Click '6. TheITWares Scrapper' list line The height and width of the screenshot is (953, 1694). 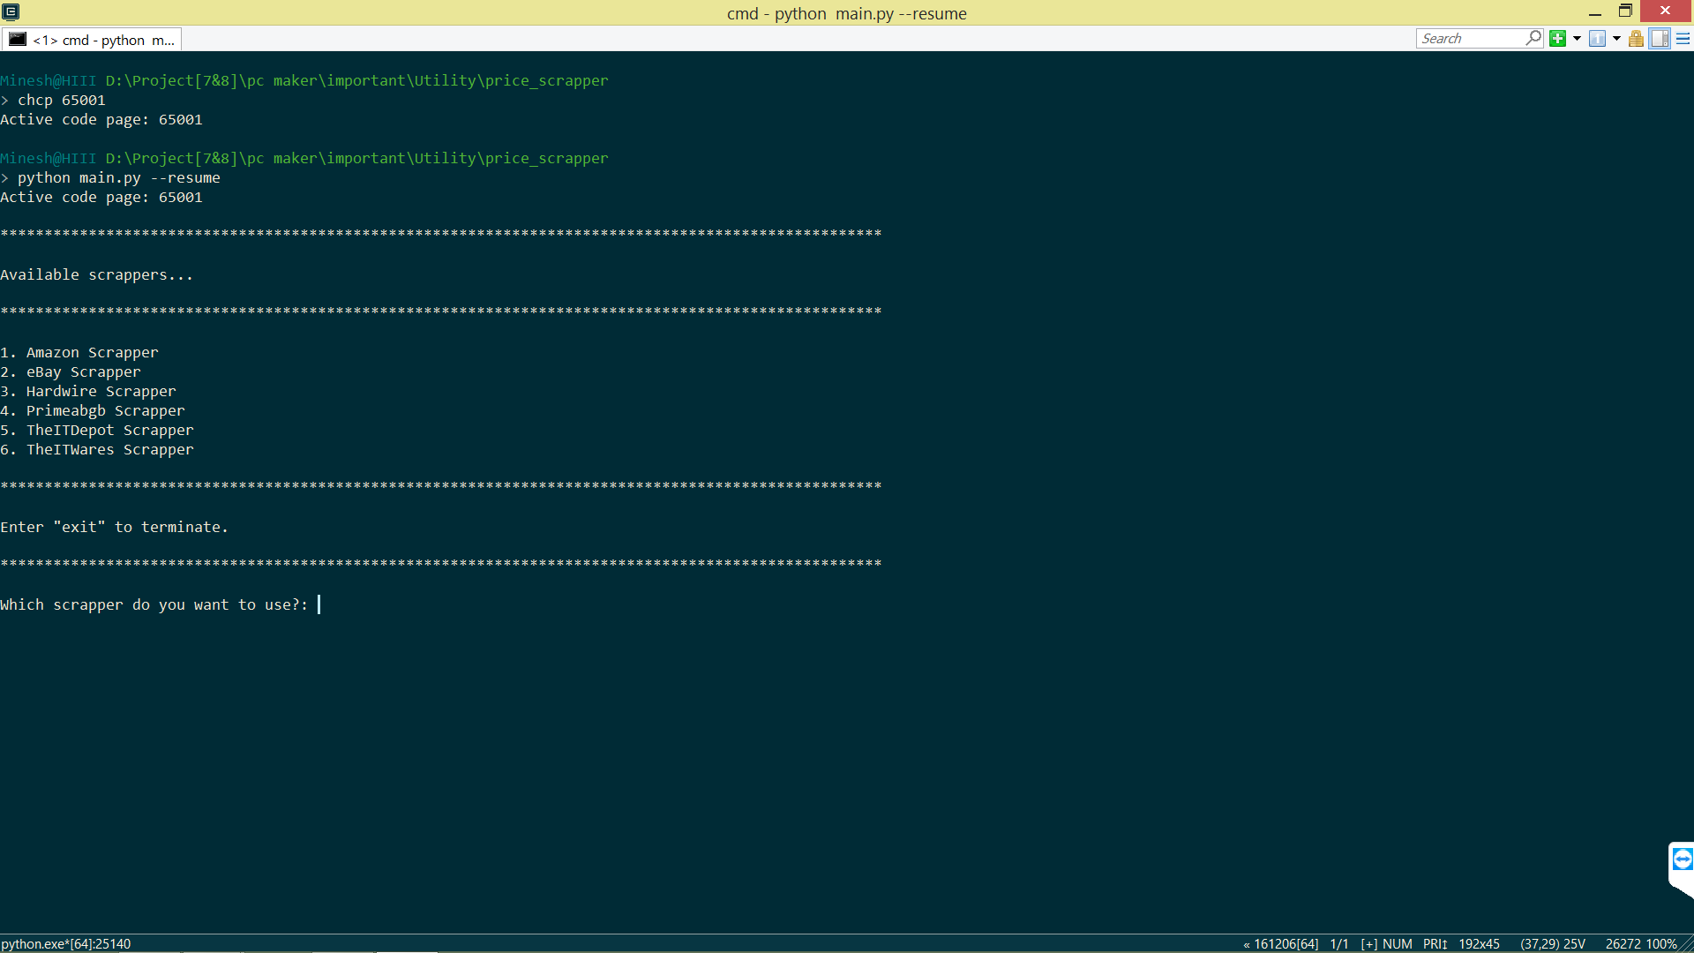click(x=97, y=449)
